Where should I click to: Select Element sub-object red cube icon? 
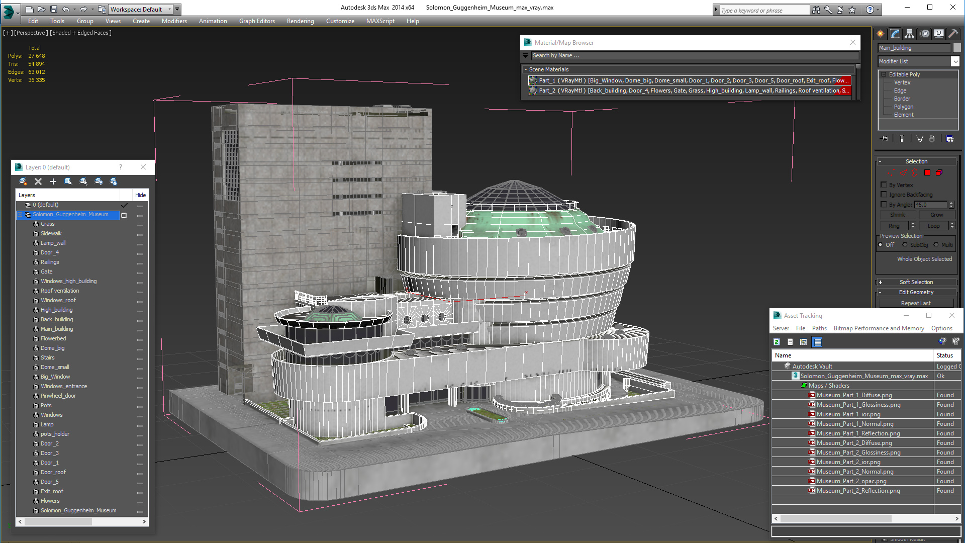point(939,172)
